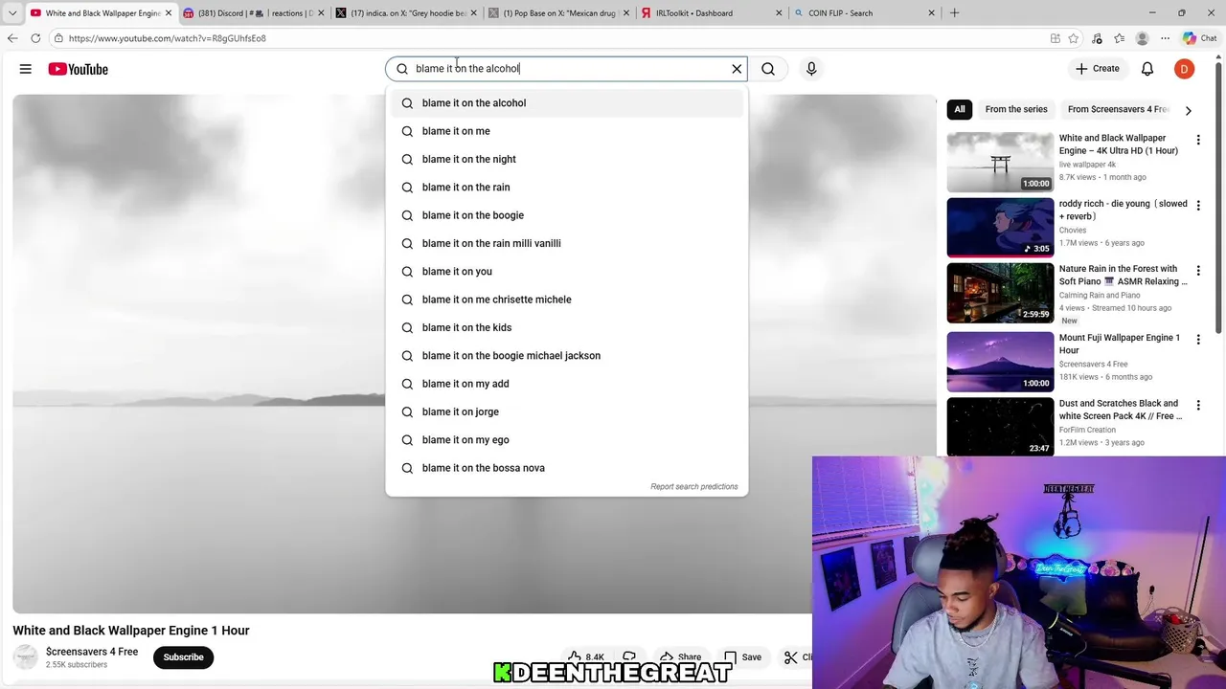
Task: Switch to the Pop Base on X tab
Action: (x=559, y=13)
